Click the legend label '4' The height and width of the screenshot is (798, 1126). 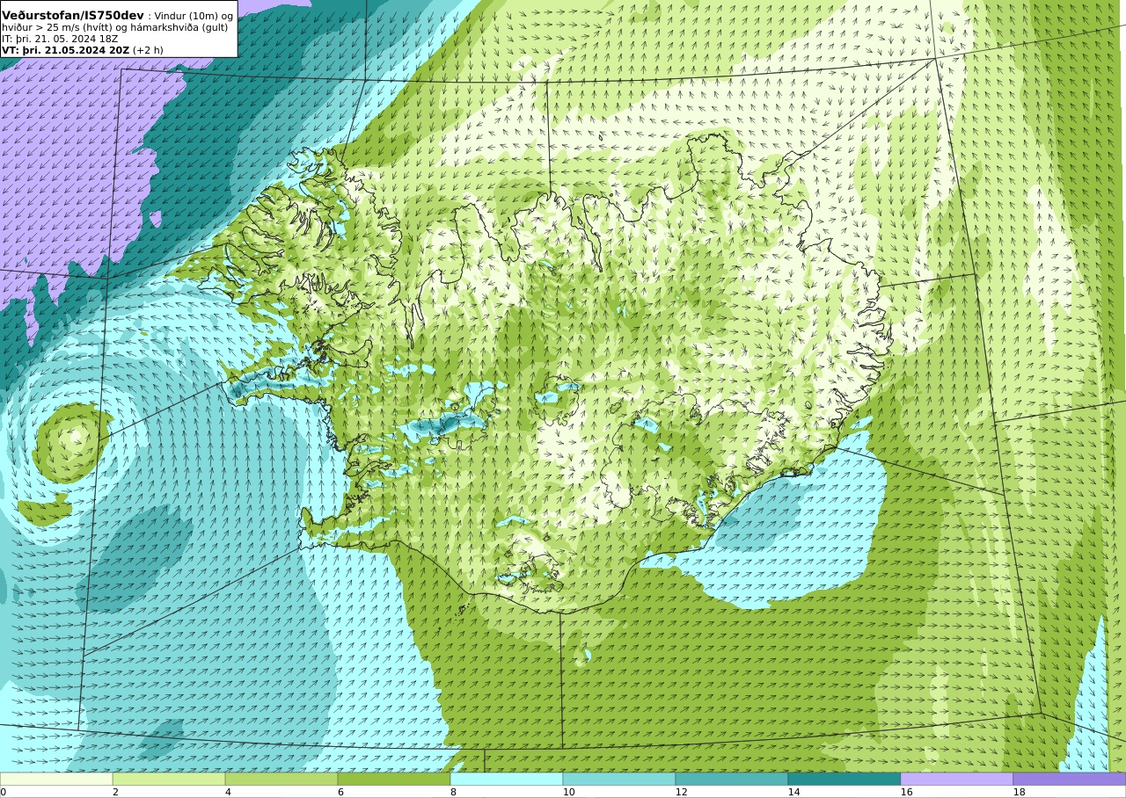[228, 792]
